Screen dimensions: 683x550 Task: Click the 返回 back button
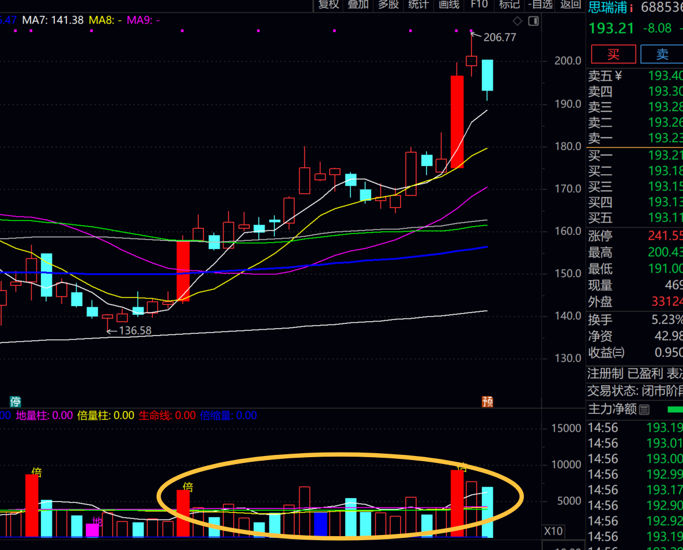coord(571,5)
